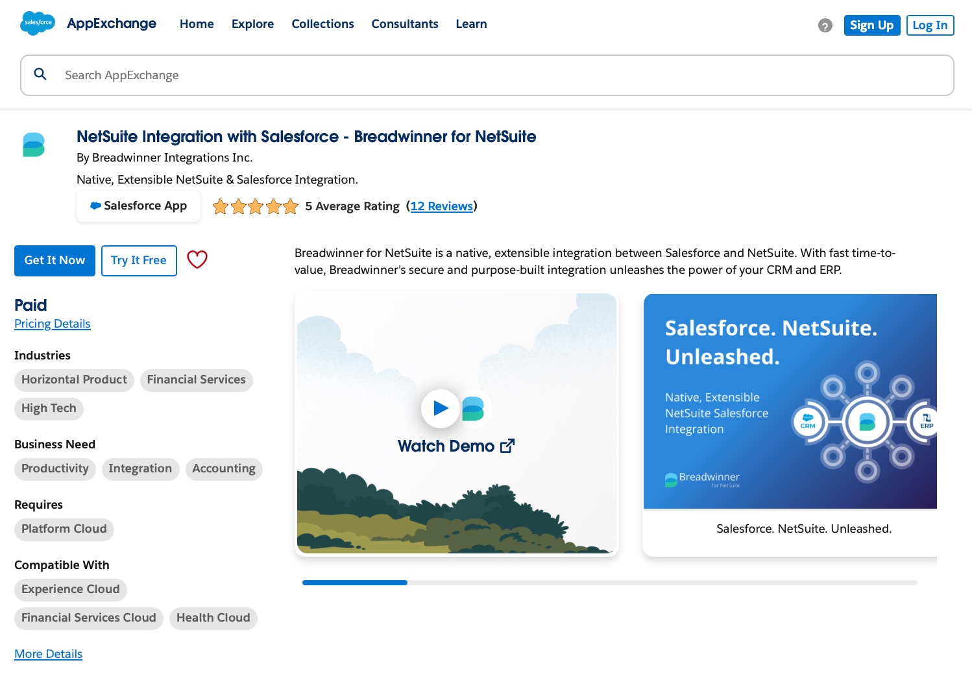This screenshot has height=680, width=972.
Task: Click the Salesforce cloud logo
Action: (37, 23)
